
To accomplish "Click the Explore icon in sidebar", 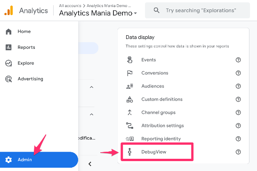I will coord(8,63).
